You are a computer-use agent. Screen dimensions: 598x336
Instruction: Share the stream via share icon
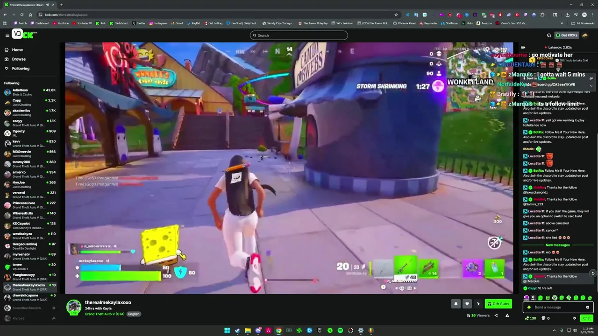496,315
